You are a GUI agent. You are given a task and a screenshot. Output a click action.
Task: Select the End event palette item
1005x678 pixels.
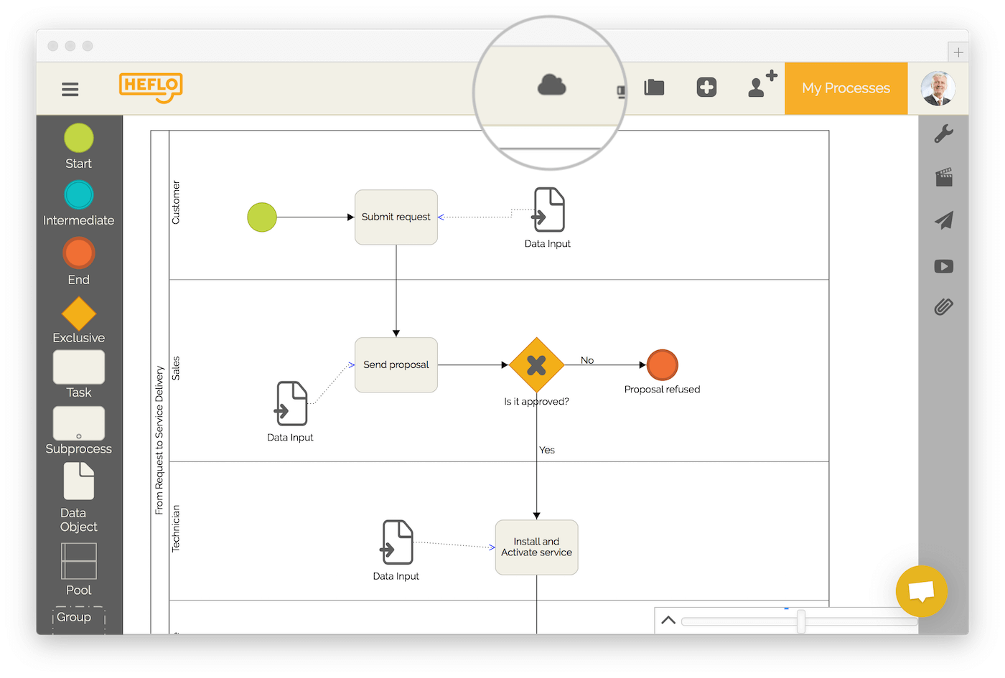pyautogui.click(x=79, y=253)
